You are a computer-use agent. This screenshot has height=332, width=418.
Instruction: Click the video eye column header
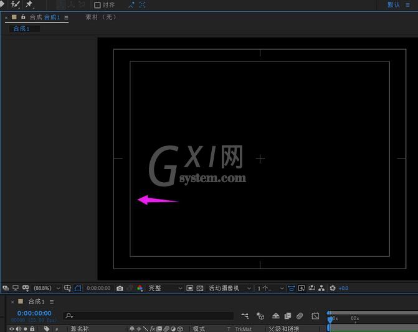tap(11, 329)
